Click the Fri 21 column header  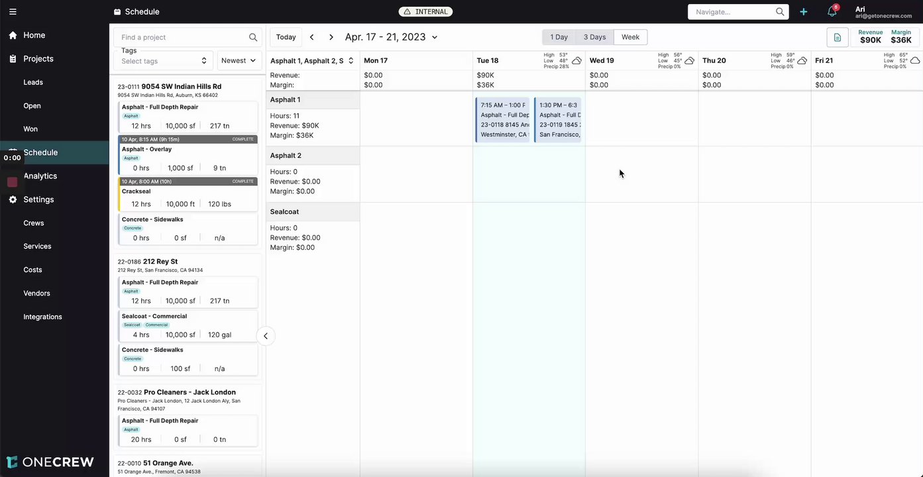point(824,60)
